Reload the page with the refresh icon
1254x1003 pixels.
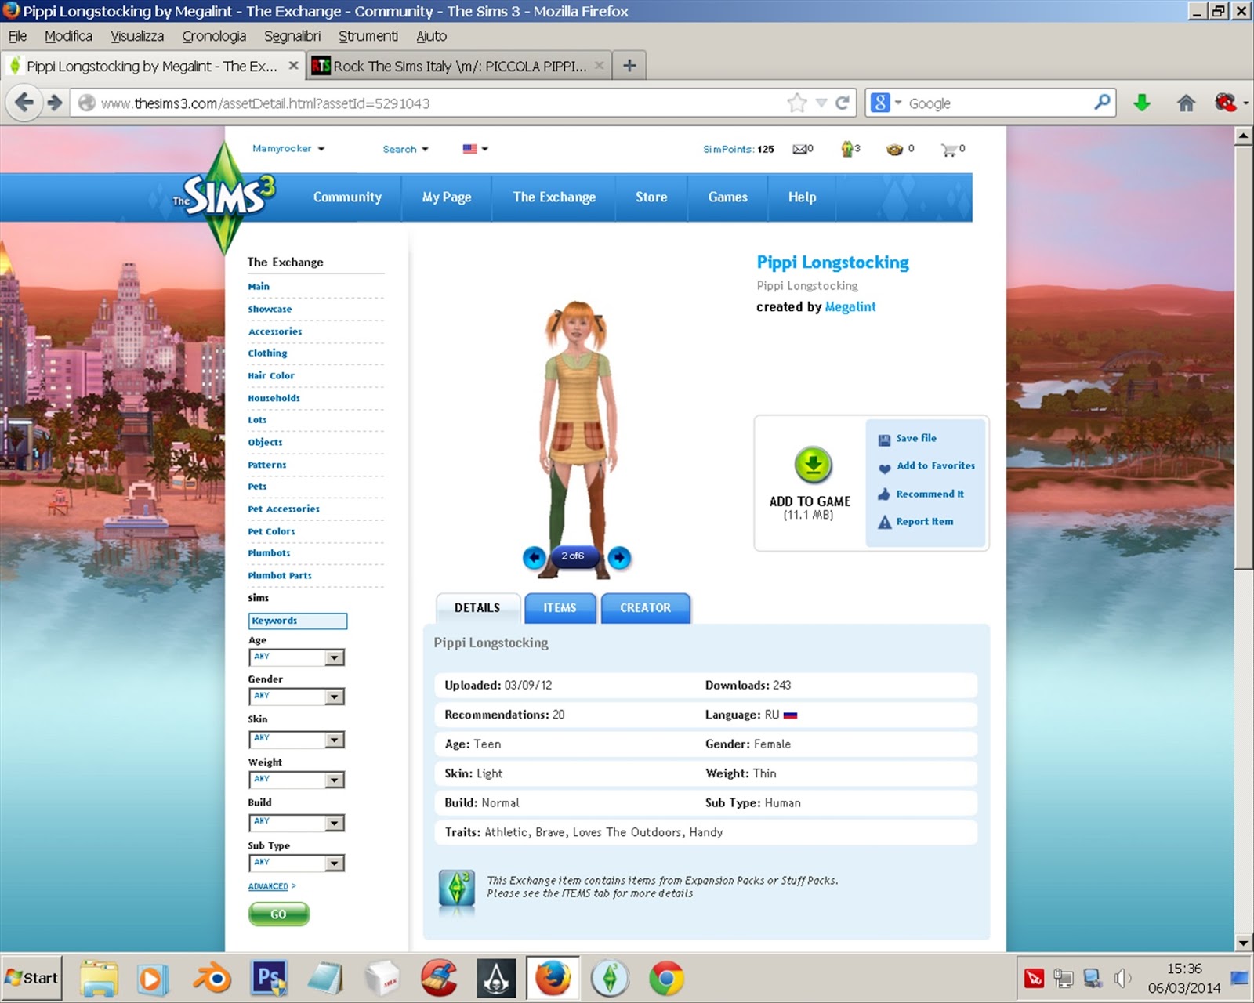[843, 103]
